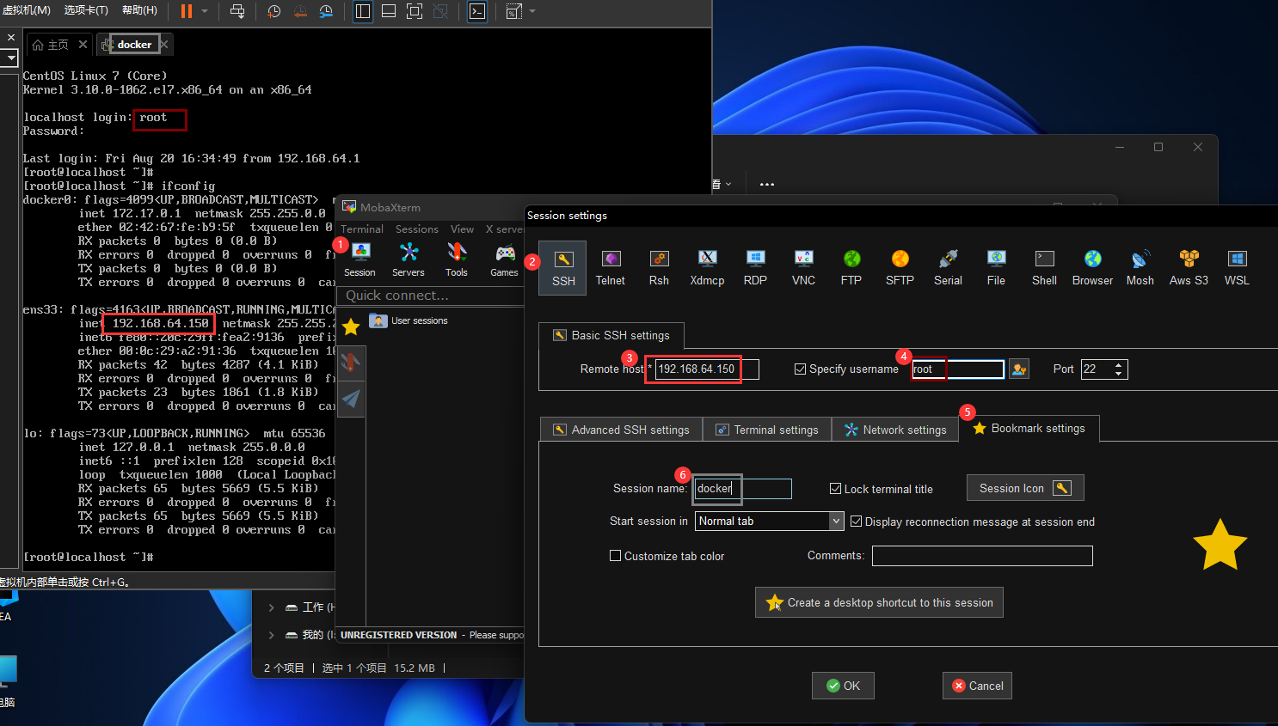Choose the Xdmcp session type
This screenshot has height=726, width=1278.
[x=707, y=268]
